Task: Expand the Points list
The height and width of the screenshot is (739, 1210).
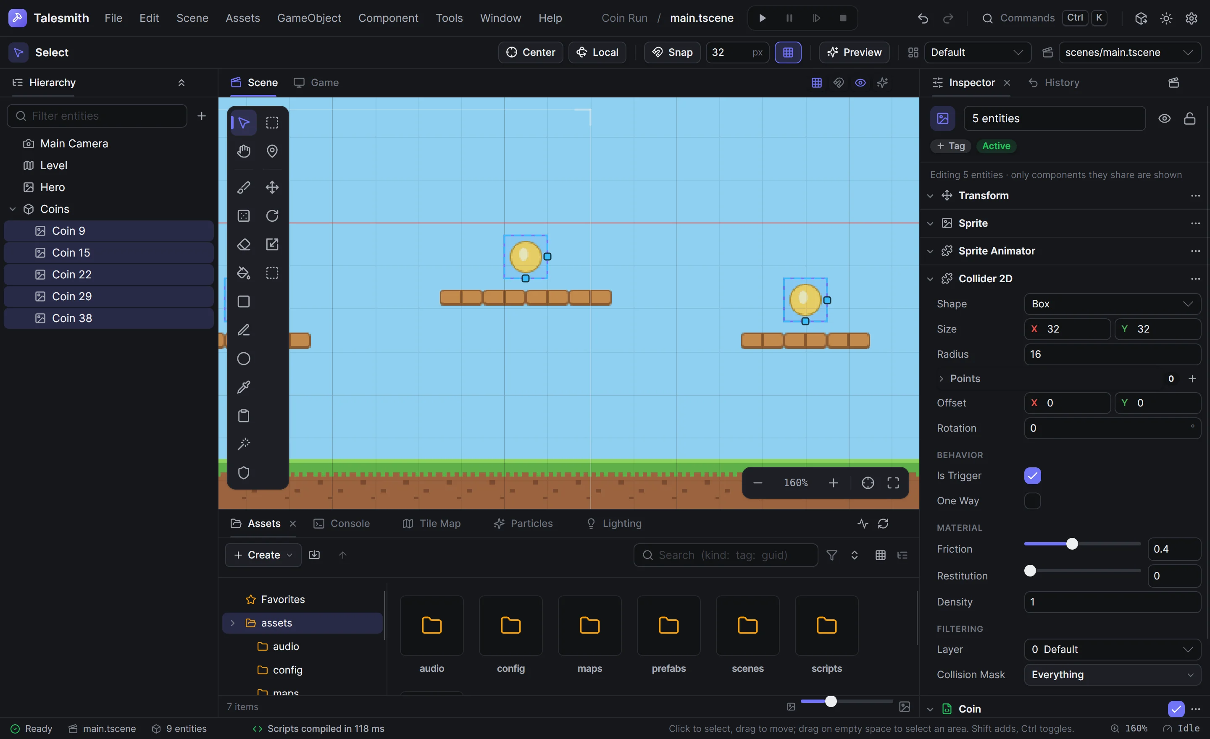Action: coord(941,379)
